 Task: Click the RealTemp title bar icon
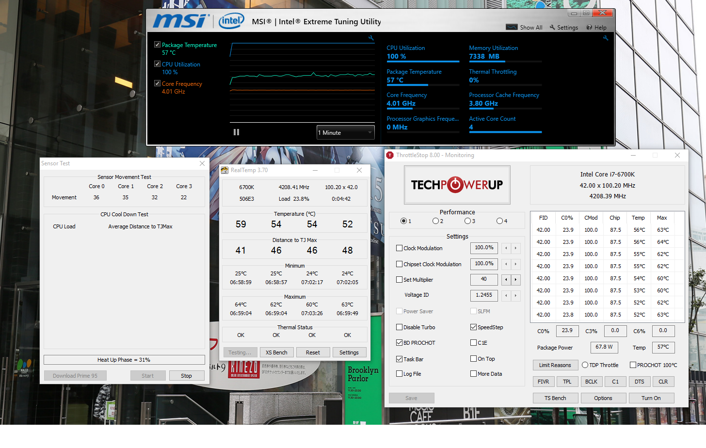(225, 170)
